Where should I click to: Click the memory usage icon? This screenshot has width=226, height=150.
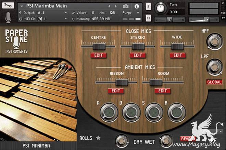(73, 19)
